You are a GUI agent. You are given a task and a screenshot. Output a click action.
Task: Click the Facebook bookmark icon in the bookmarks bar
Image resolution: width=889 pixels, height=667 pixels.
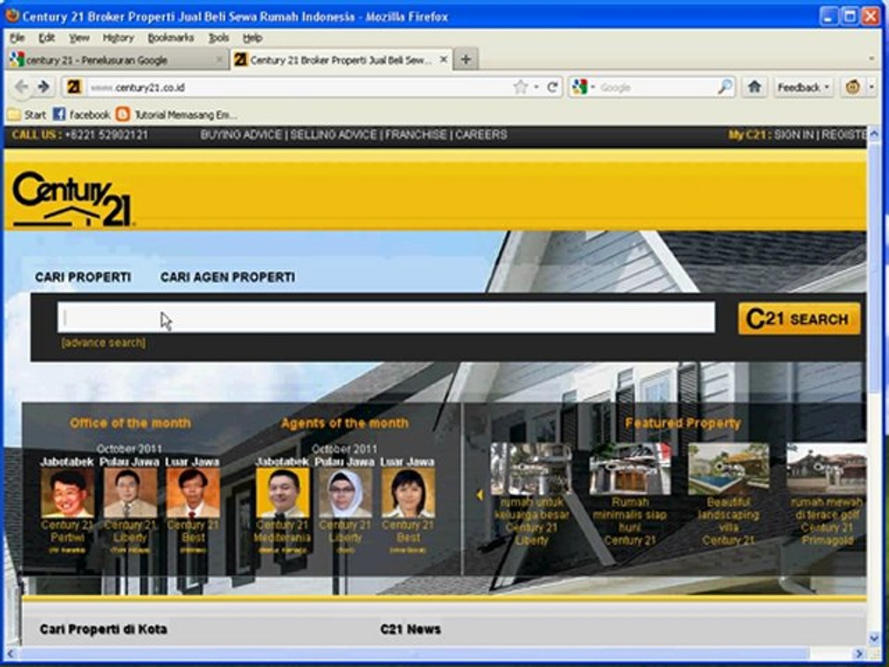pos(59,114)
